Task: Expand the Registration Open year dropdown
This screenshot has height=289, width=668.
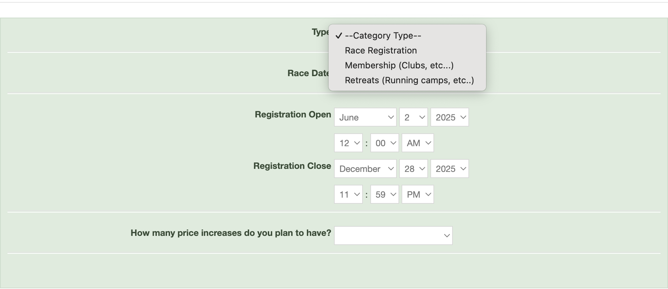Action: [449, 117]
